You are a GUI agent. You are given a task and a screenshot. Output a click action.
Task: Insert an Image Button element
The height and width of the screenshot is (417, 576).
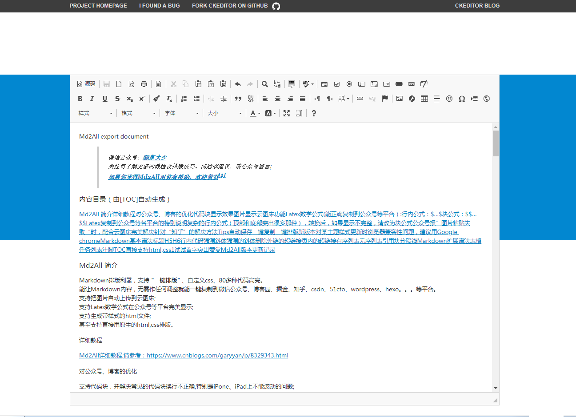click(x=412, y=84)
